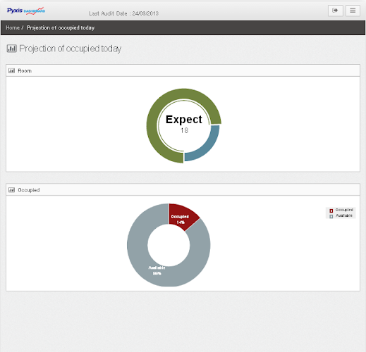Click the gray Available legend color box
This screenshot has height=352, width=366.
[x=331, y=216]
